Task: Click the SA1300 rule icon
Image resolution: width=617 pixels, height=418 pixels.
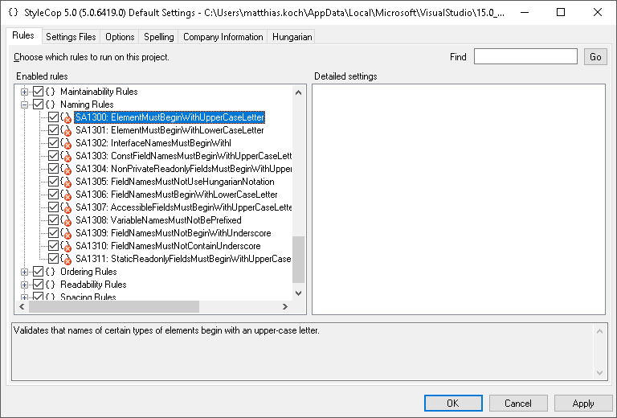Action: (x=66, y=117)
